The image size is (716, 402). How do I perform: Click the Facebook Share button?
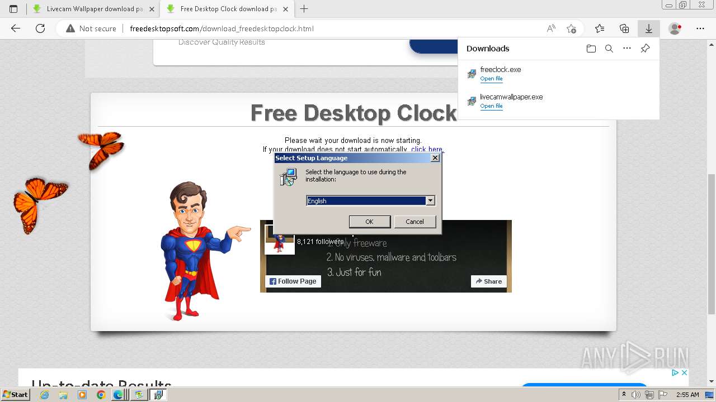(x=489, y=281)
